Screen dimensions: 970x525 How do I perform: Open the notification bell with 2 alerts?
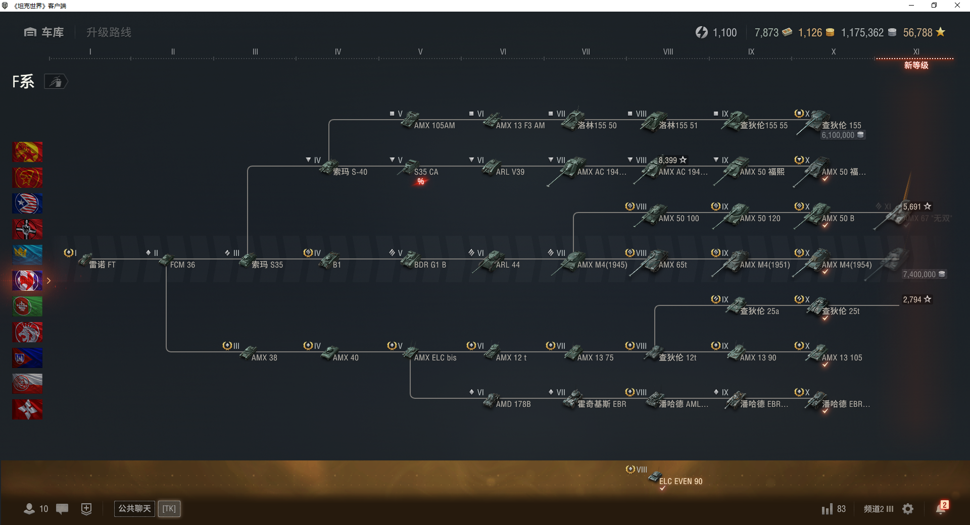[942, 508]
